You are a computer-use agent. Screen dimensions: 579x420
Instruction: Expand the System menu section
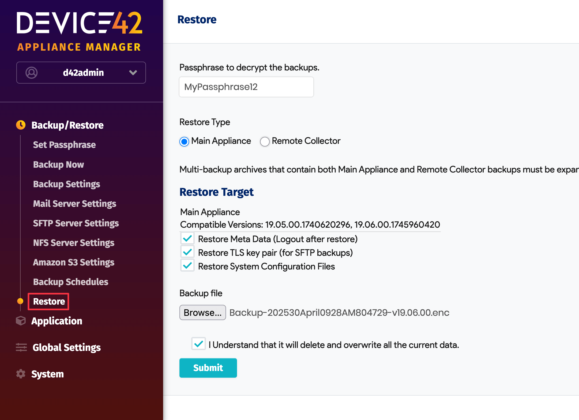48,374
